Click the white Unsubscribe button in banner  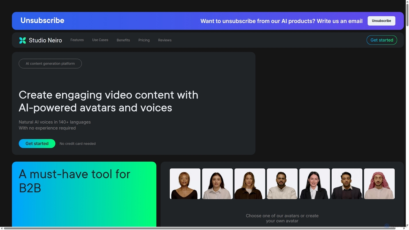click(x=381, y=21)
